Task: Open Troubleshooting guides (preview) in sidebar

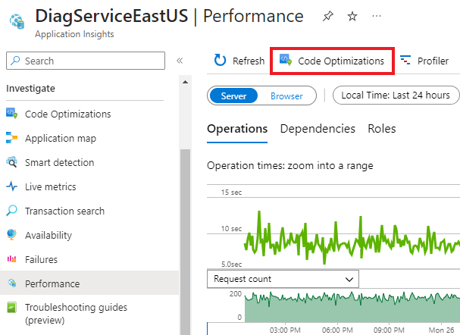Action: coord(76,314)
